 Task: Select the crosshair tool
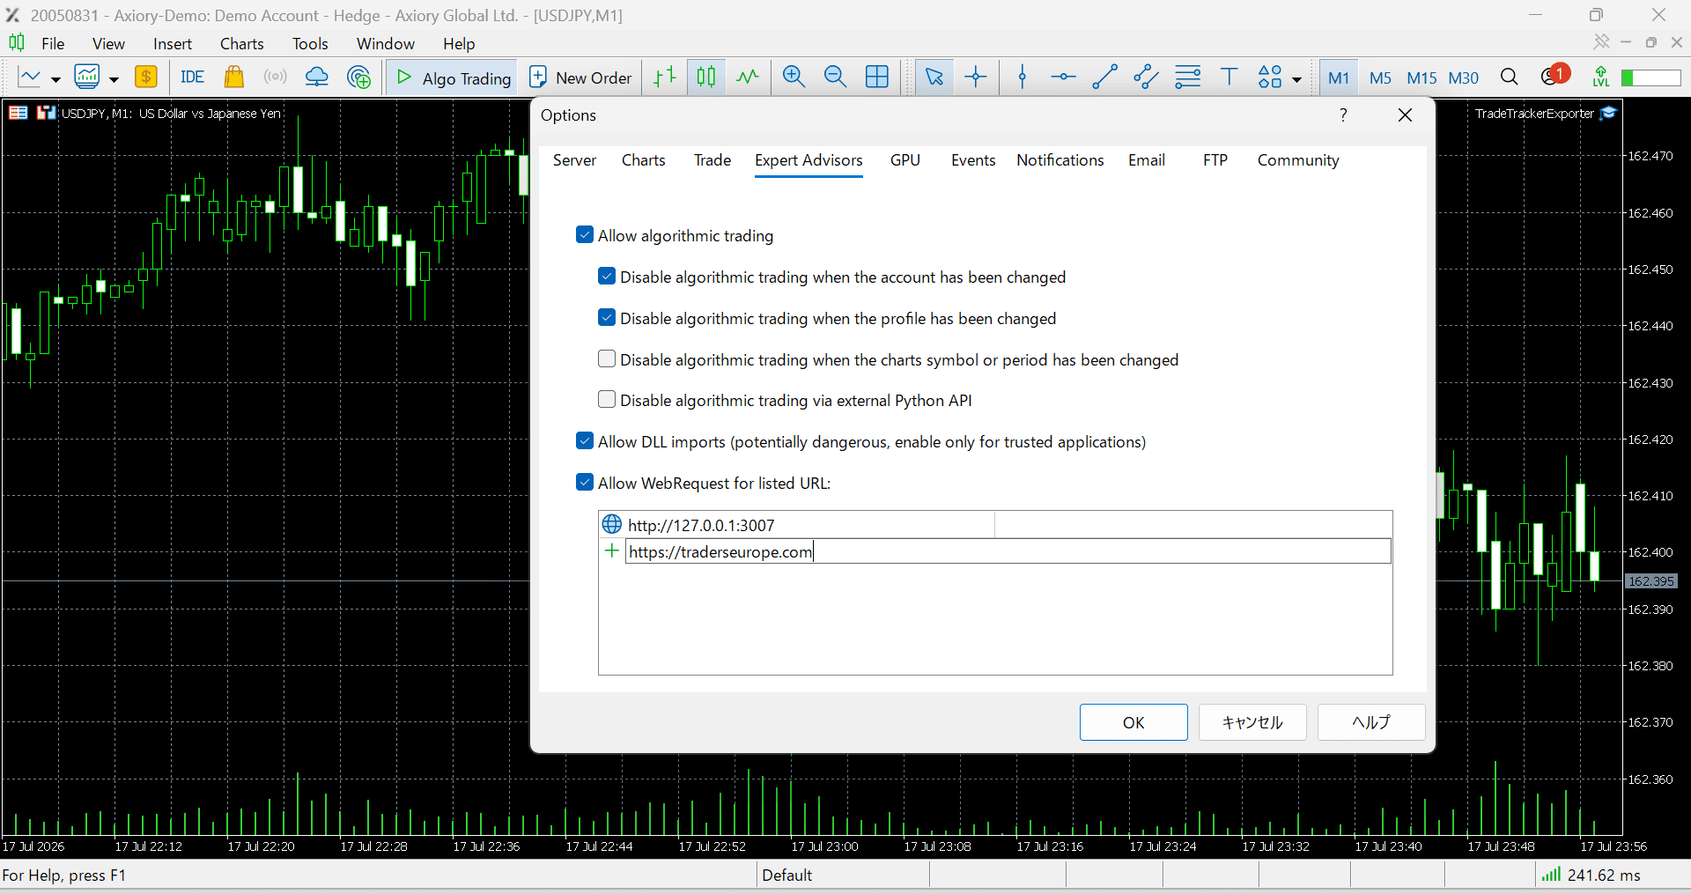pos(976,78)
